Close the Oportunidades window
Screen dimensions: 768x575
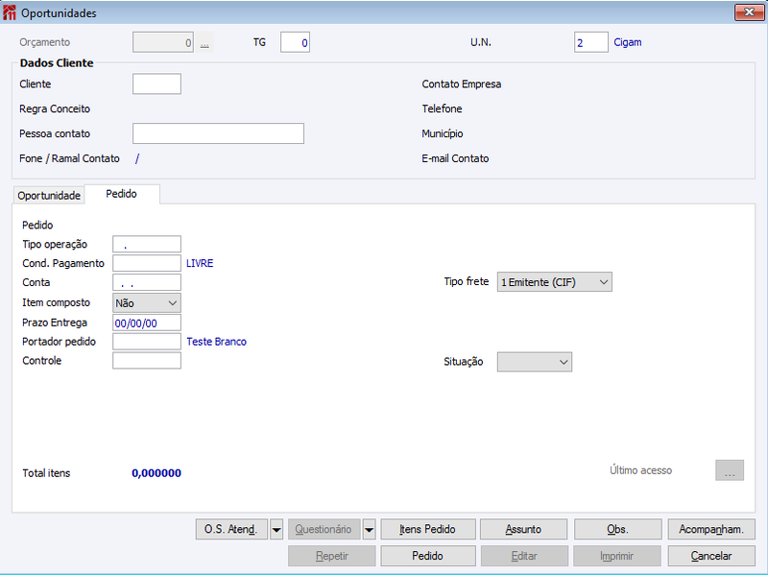[x=749, y=12]
